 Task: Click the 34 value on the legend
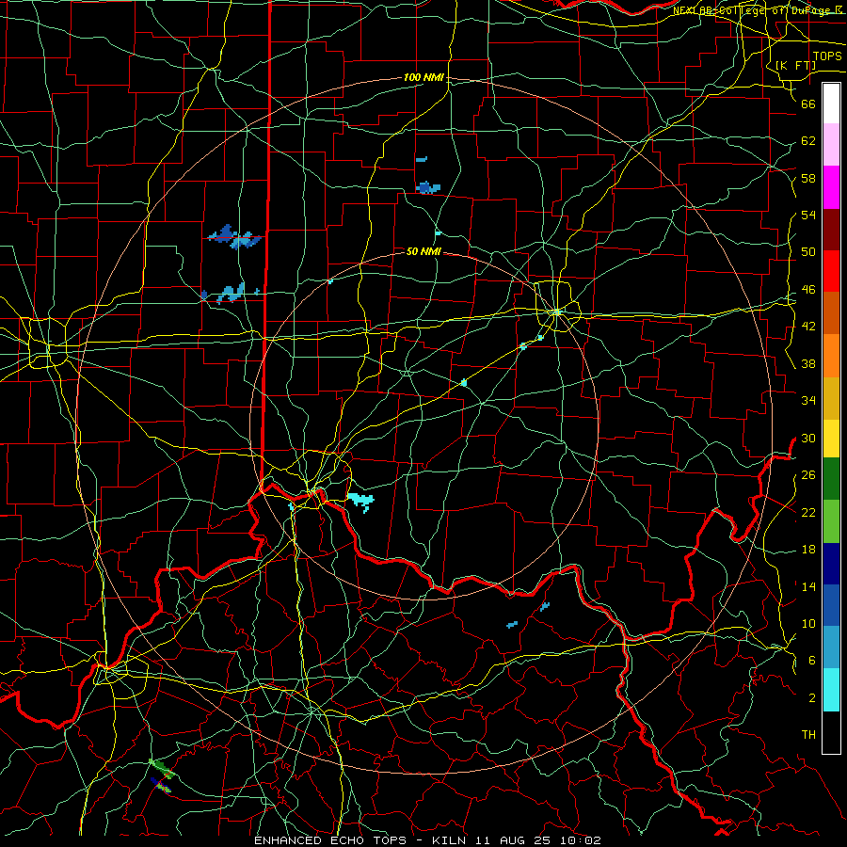pos(808,401)
